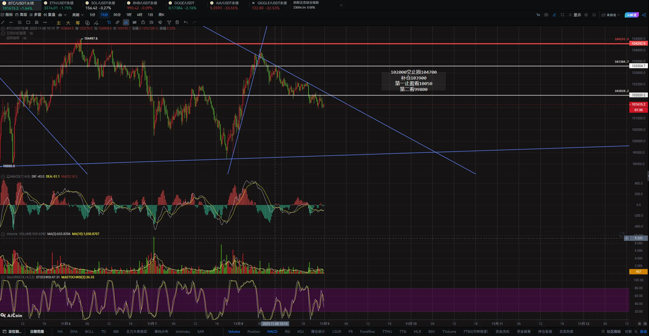This screenshot has width=649, height=336.
Task: Click the trash delete drawings icon
Action: pos(177,22)
